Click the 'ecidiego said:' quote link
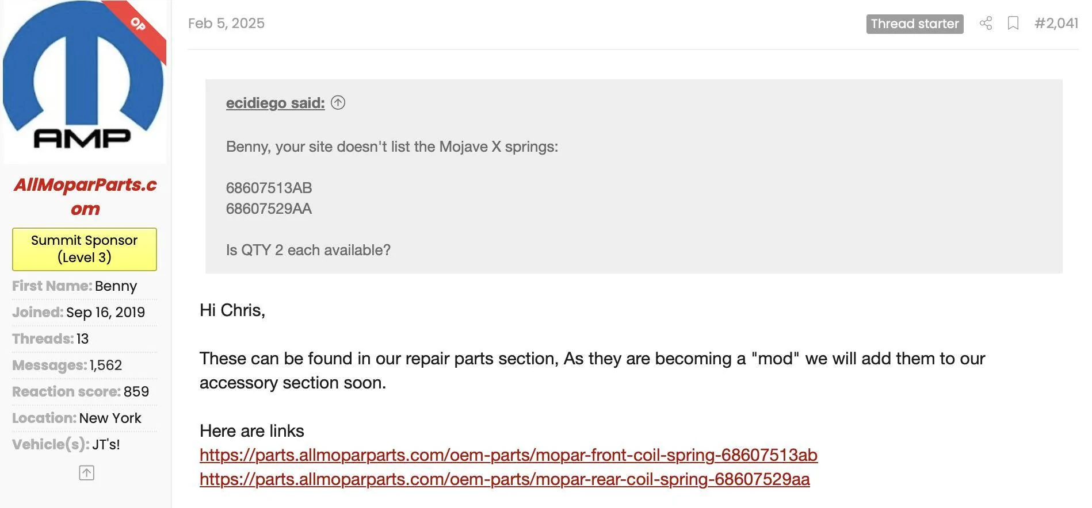The width and height of the screenshot is (1092, 508). click(275, 103)
